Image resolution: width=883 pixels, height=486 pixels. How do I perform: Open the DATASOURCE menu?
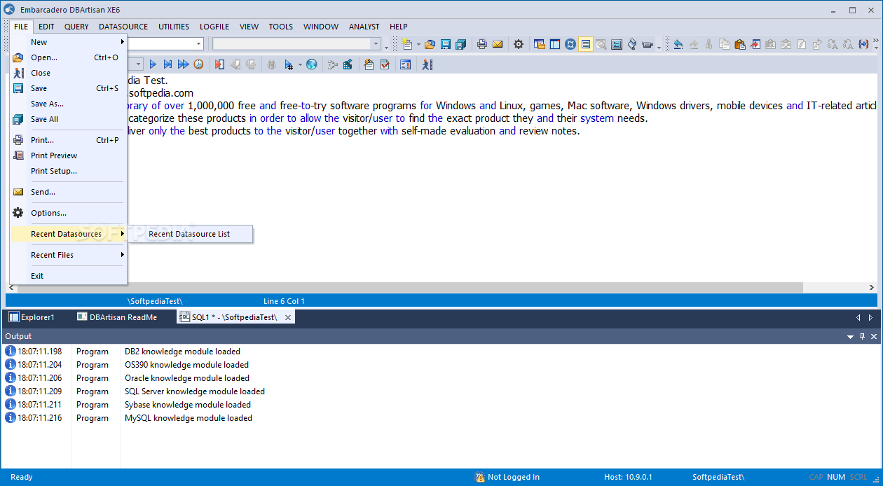123,27
